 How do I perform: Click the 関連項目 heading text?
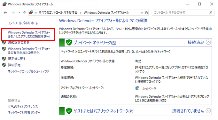coord(14,100)
